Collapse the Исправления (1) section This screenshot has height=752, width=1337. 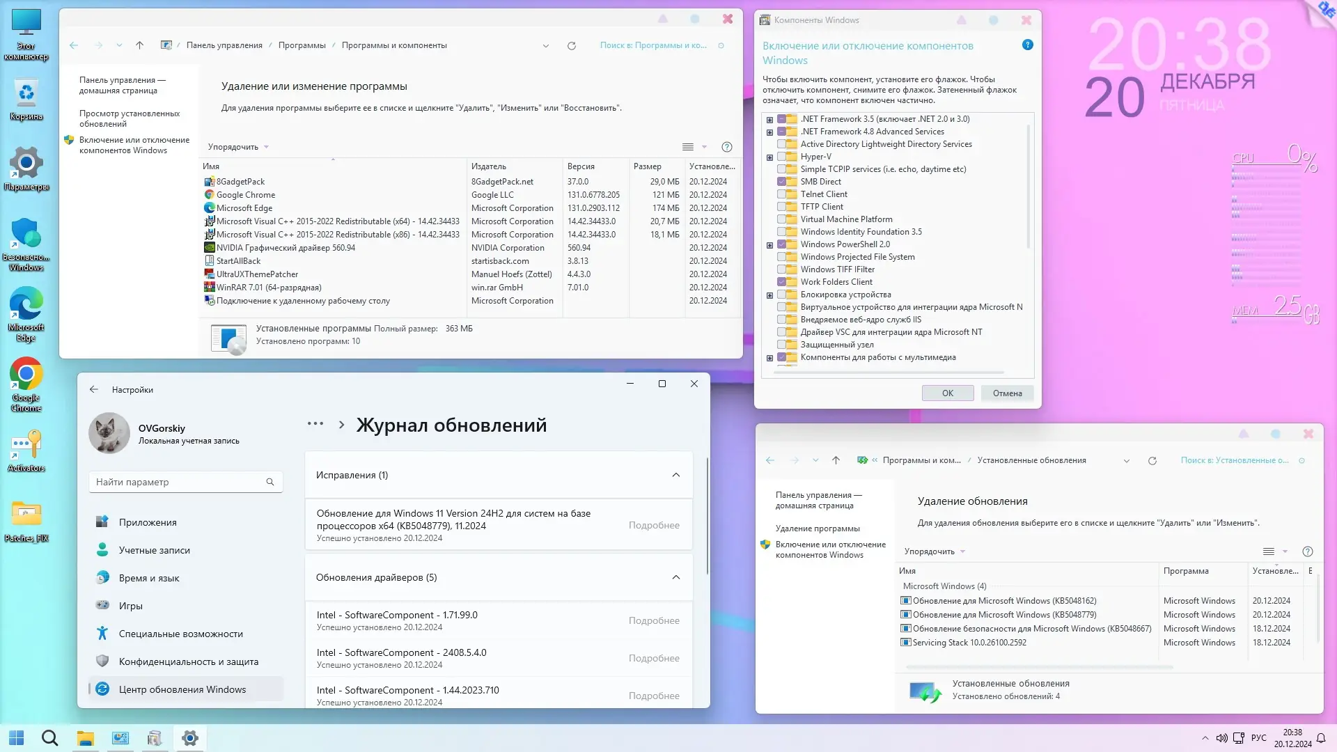675,475
